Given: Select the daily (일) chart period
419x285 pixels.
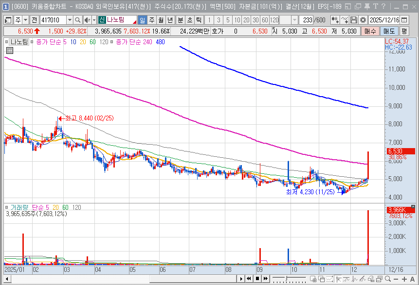Looking at the screenshot, I should (143, 20).
